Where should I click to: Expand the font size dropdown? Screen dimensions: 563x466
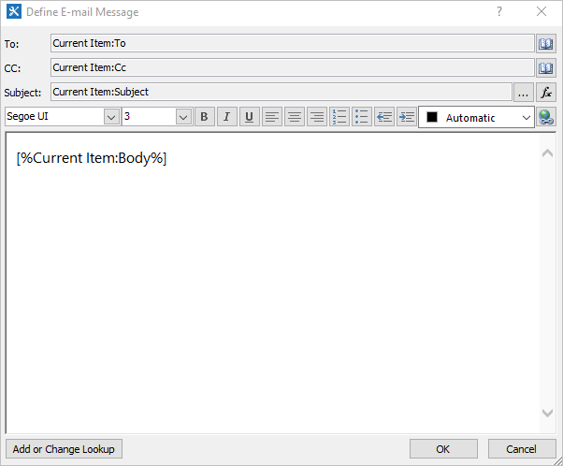click(183, 117)
